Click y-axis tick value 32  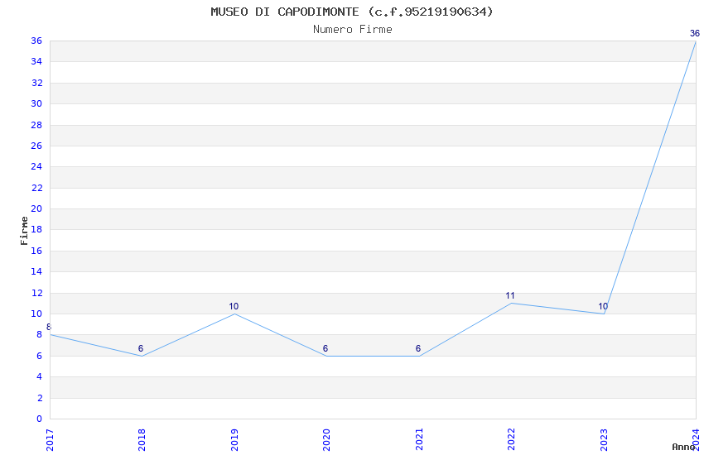36,83
